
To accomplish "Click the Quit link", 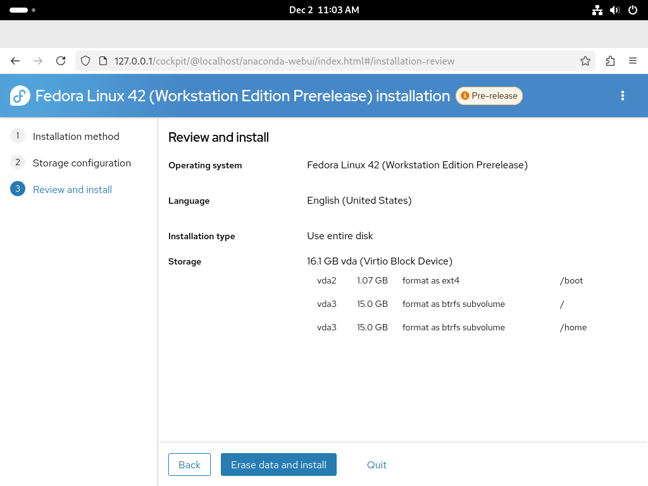I will pos(377,464).
